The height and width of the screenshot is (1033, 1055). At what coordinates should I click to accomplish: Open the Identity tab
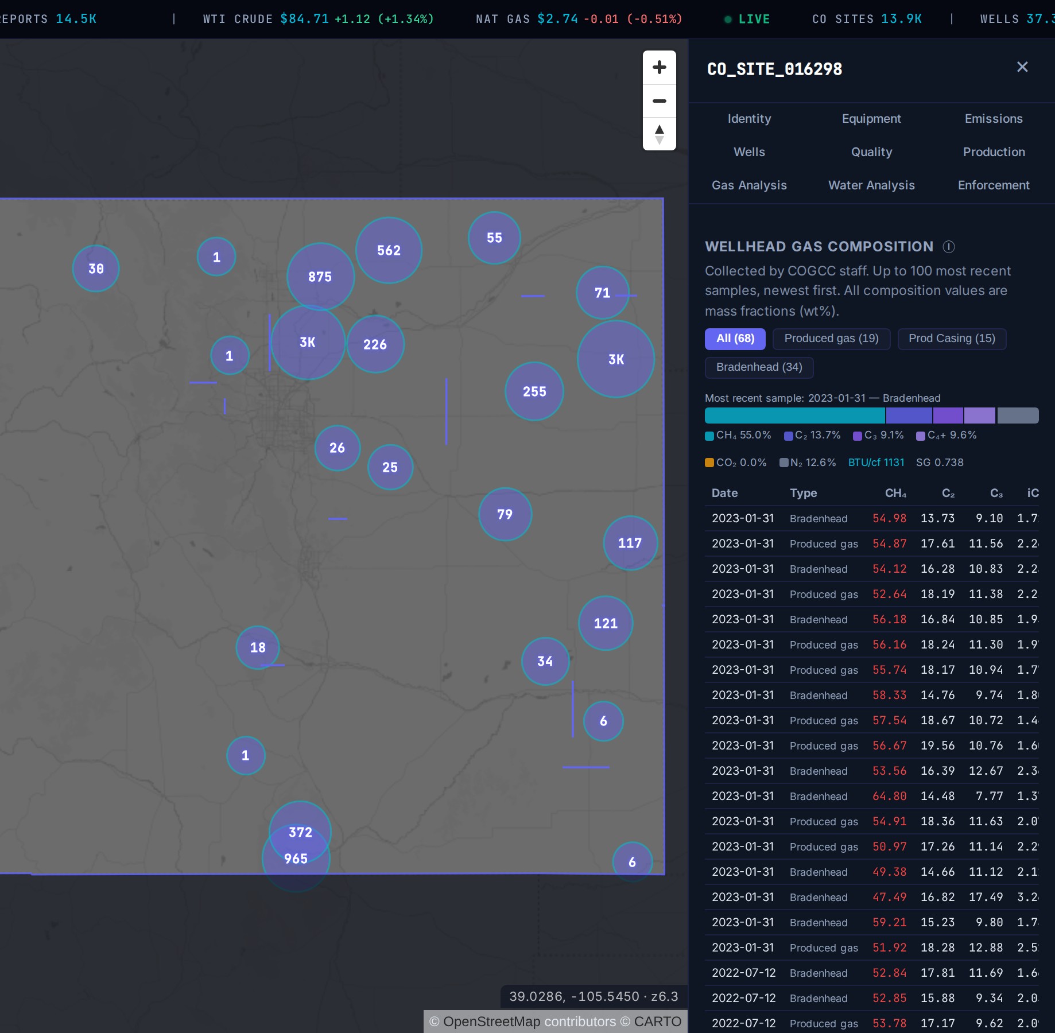point(749,119)
